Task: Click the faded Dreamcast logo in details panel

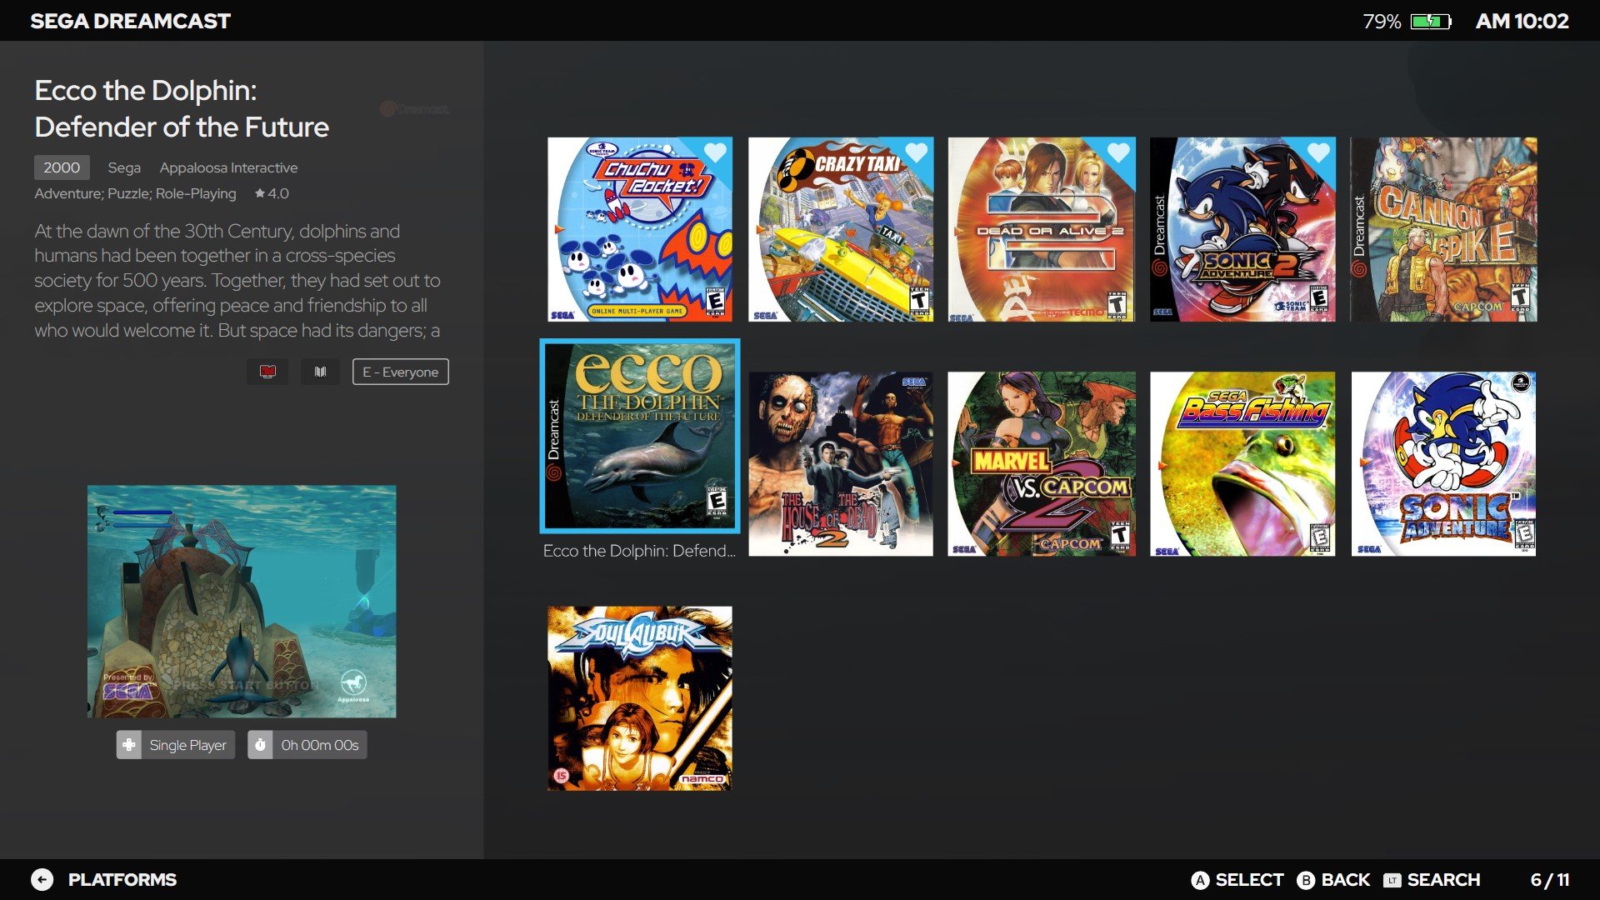Action: click(x=414, y=109)
